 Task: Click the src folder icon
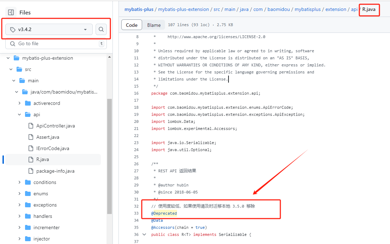pyautogui.click(x=19, y=69)
